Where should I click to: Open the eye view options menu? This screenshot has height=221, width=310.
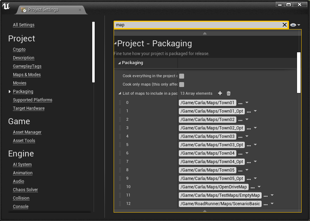click(x=295, y=25)
